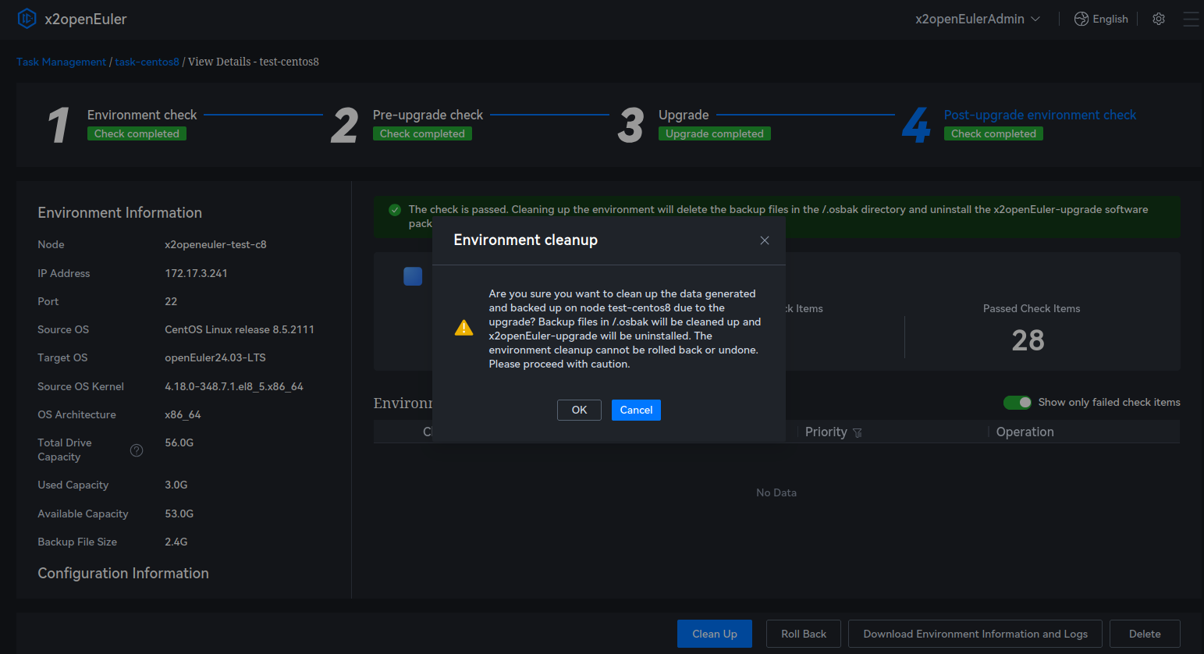Click the green check passed icon
This screenshot has height=654, width=1204.
coord(395,210)
